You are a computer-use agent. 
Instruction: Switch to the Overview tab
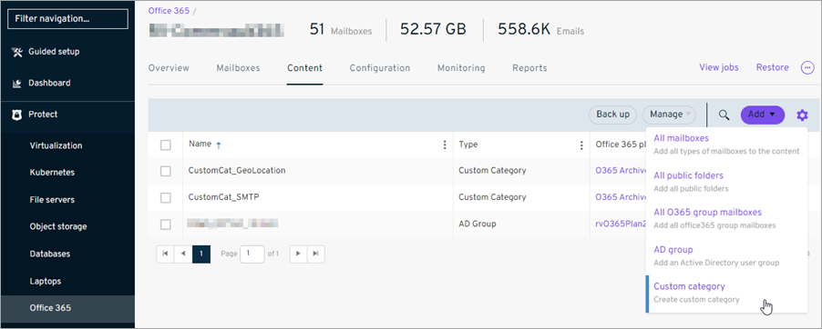tap(169, 68)
